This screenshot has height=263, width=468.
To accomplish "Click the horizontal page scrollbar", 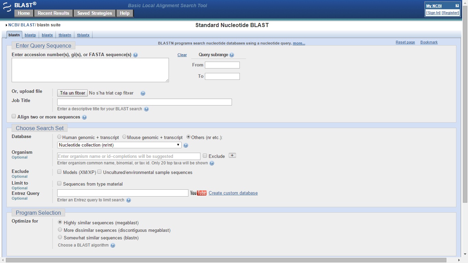I will (226, 260).
